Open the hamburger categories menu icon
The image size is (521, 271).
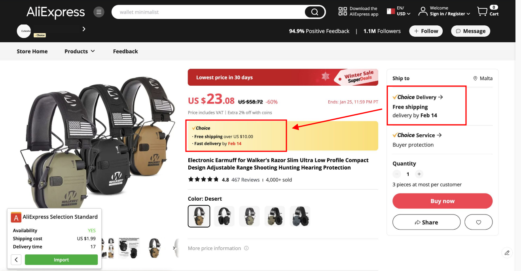pyautogui.click(x=99, y=12)
